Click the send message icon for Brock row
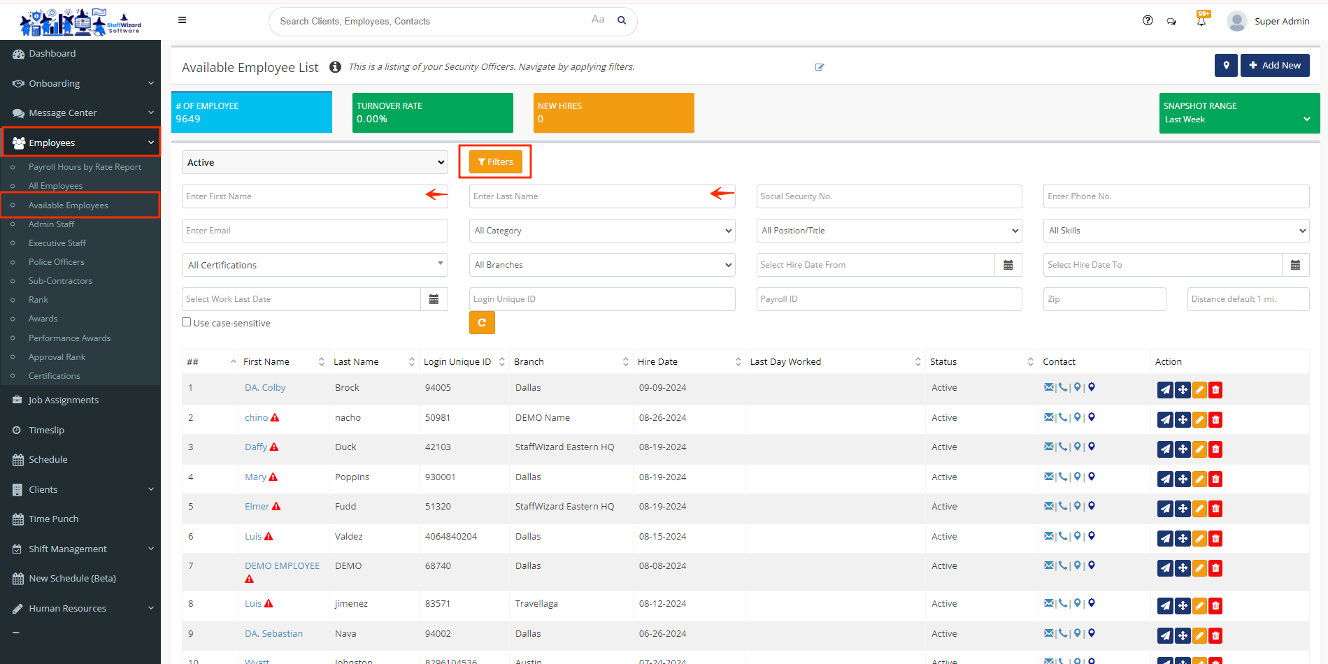Screen dimensions: 1328x664 (1165, 390)
